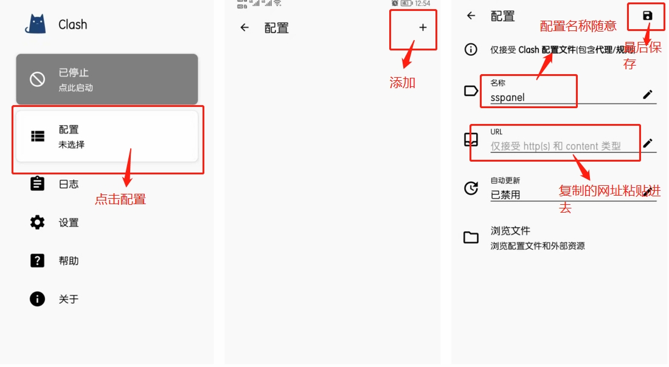Select the 日志 menu entry text

pos(69,184)
